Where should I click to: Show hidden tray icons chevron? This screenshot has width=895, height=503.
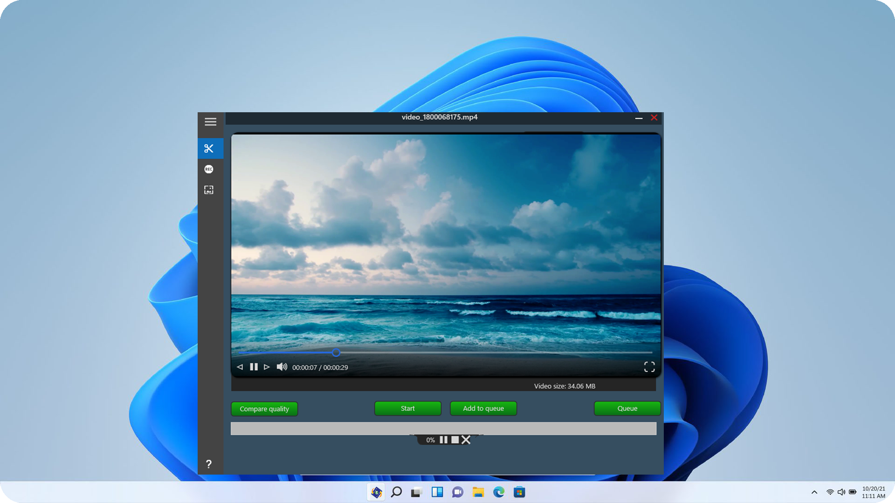tap(814, 492)
